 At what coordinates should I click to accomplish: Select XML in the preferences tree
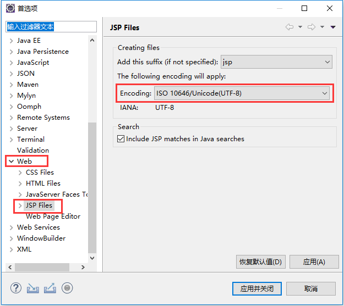pos(24,249)
